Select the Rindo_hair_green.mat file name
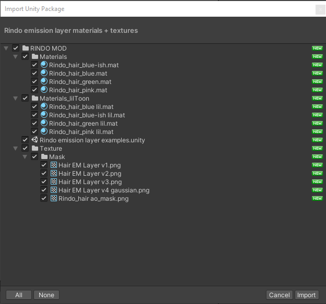 [80, 81]
